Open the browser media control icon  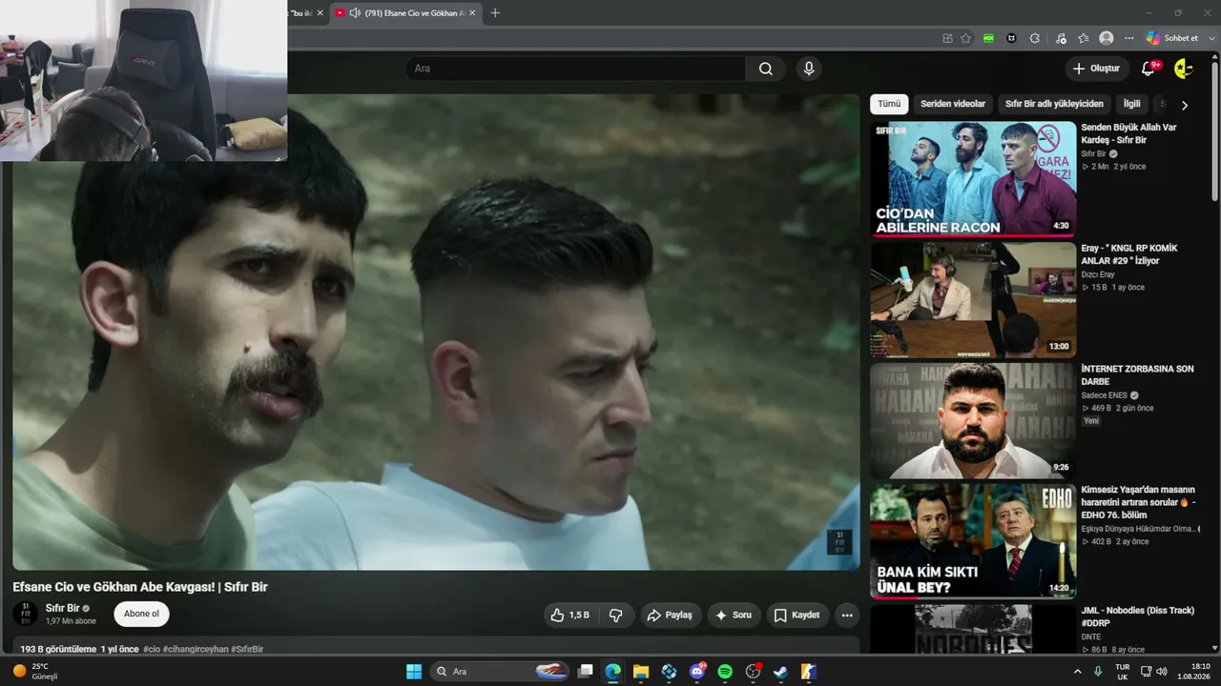pos(1061,38)
